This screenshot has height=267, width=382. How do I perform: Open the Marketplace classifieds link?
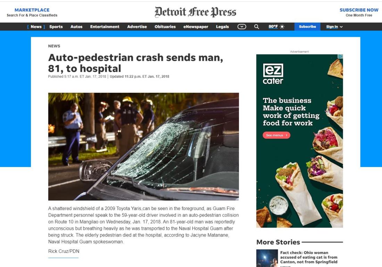click(32, 10)
